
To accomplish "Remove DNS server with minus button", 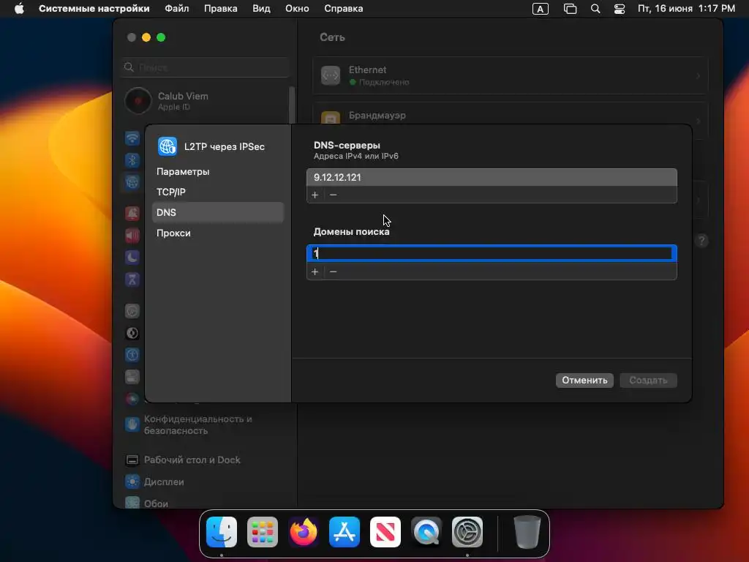I will (x=333, y=195).
